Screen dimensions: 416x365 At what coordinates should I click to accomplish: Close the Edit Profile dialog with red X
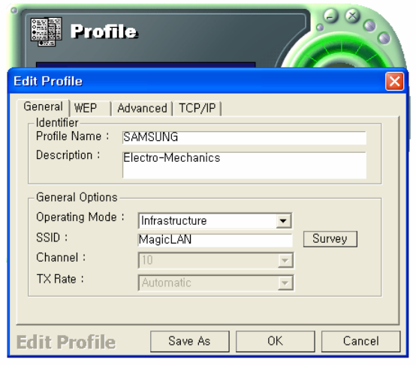coord(394,81)
